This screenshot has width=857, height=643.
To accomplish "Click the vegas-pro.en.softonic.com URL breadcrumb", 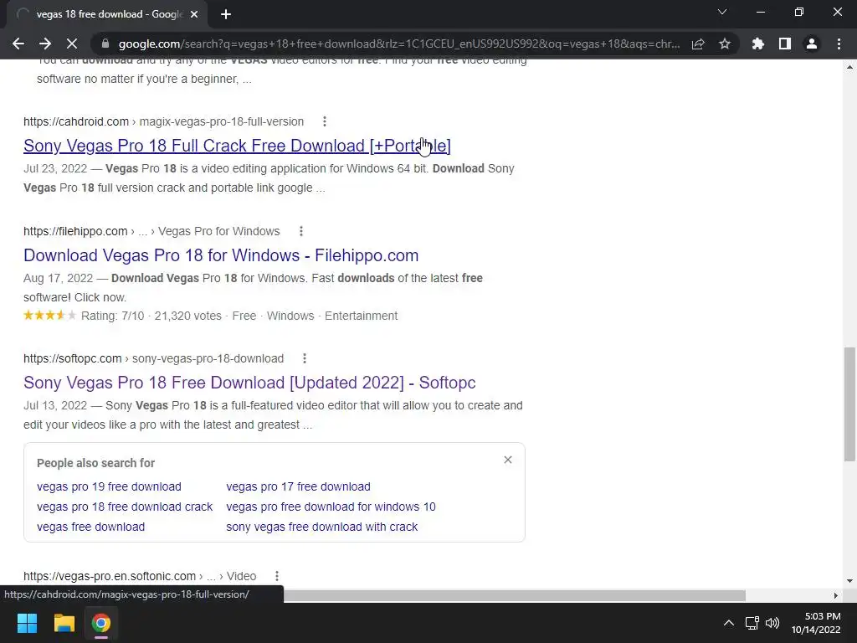I will (140, 576).
